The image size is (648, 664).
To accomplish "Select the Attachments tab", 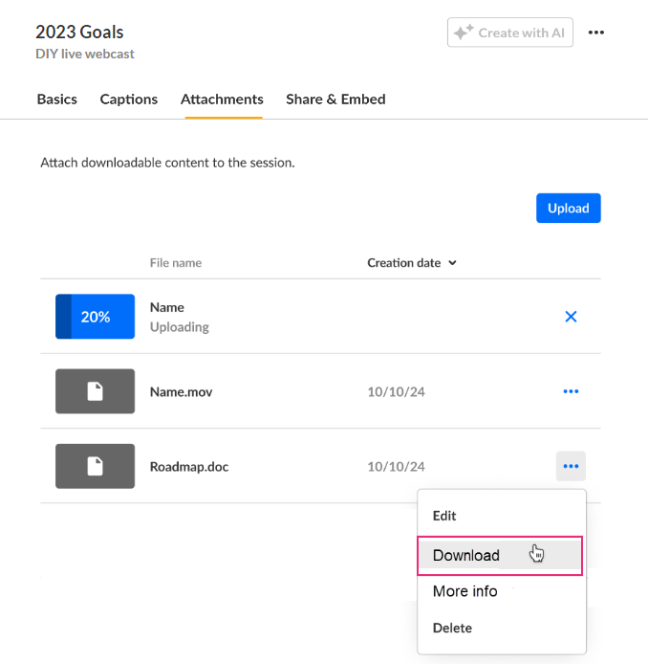I will click(222, 99).
